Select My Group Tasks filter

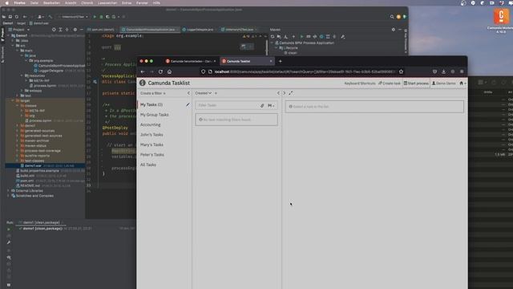tap(155, 115)
